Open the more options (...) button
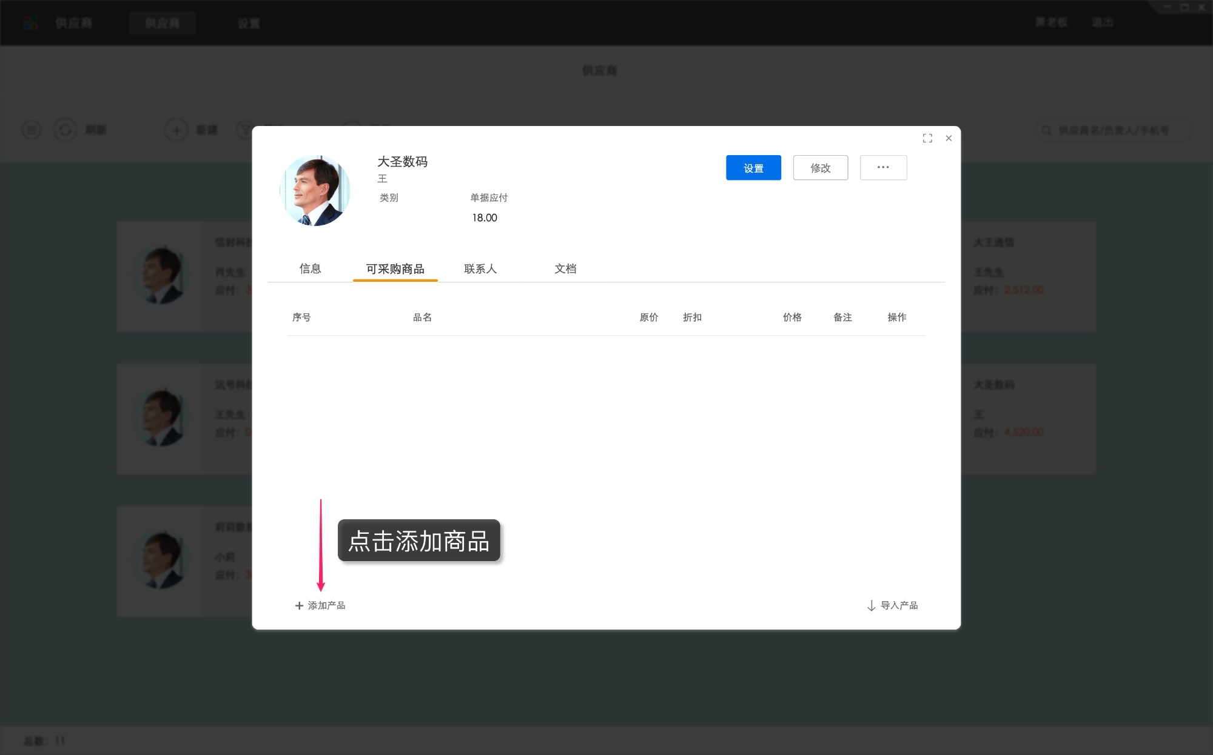 point(883,167)
